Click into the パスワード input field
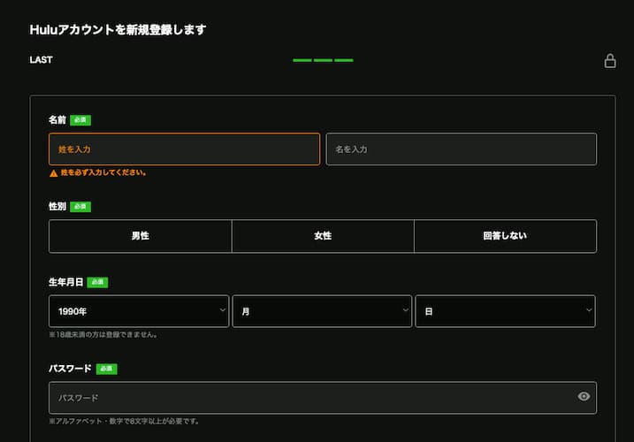Image resolution: width=634 pixels, height=442 pixels. (x=323, y=398)
